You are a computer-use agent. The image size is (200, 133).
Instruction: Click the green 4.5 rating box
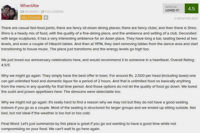[192, 8]
